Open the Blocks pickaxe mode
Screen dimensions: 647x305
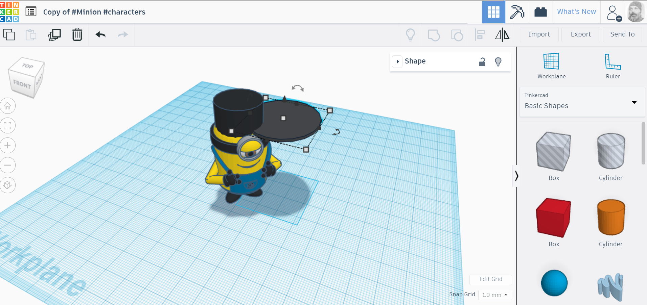pos(517,12)
